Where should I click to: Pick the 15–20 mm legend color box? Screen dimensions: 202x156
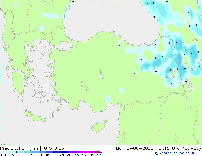coord(49,152)
